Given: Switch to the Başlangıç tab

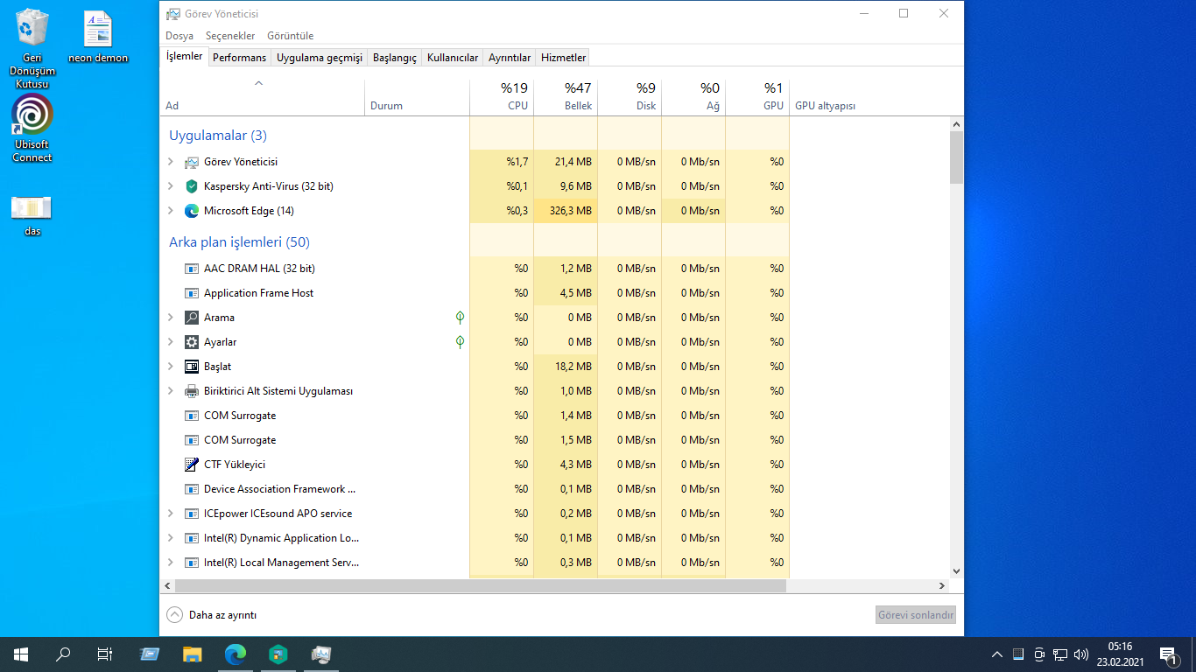Looking at the screenshot, I should click(x=395, y=58).
